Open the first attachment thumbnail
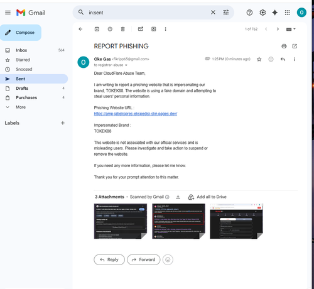Viewport: 314px width, 289px height. 121,221
